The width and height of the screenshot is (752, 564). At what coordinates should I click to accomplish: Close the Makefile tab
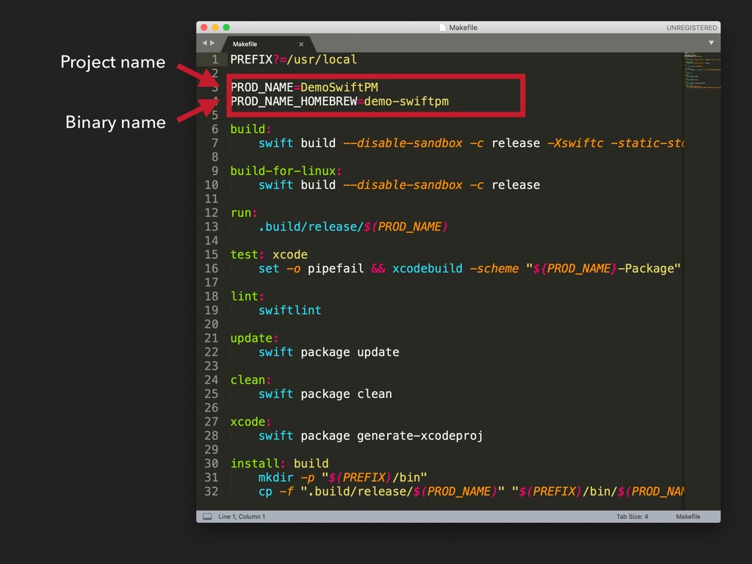(301, 44)
